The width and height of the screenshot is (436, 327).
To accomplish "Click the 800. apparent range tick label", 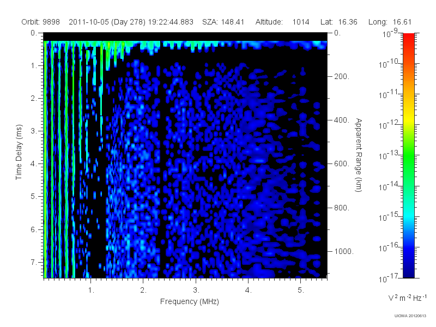I will 342,208.
